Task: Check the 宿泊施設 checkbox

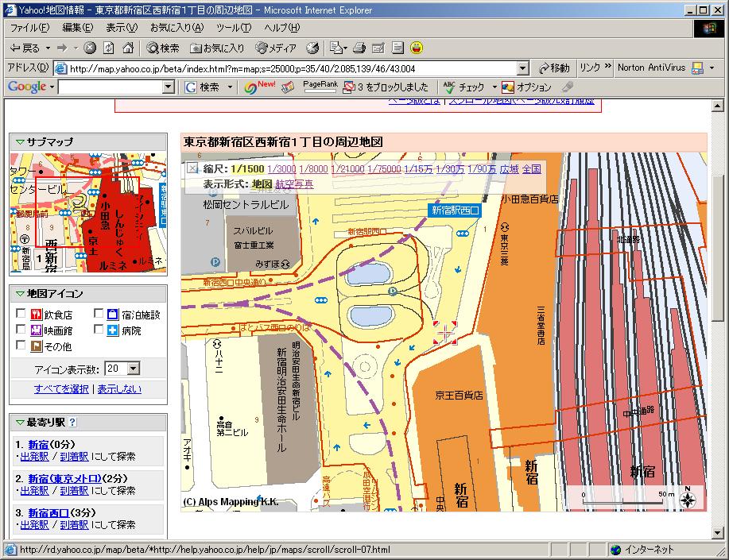Action: point(99,313)
